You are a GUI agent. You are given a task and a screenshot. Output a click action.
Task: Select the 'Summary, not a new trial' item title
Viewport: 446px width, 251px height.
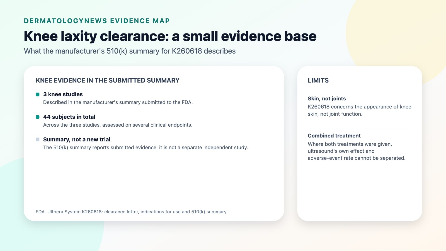tap(77, 139)
